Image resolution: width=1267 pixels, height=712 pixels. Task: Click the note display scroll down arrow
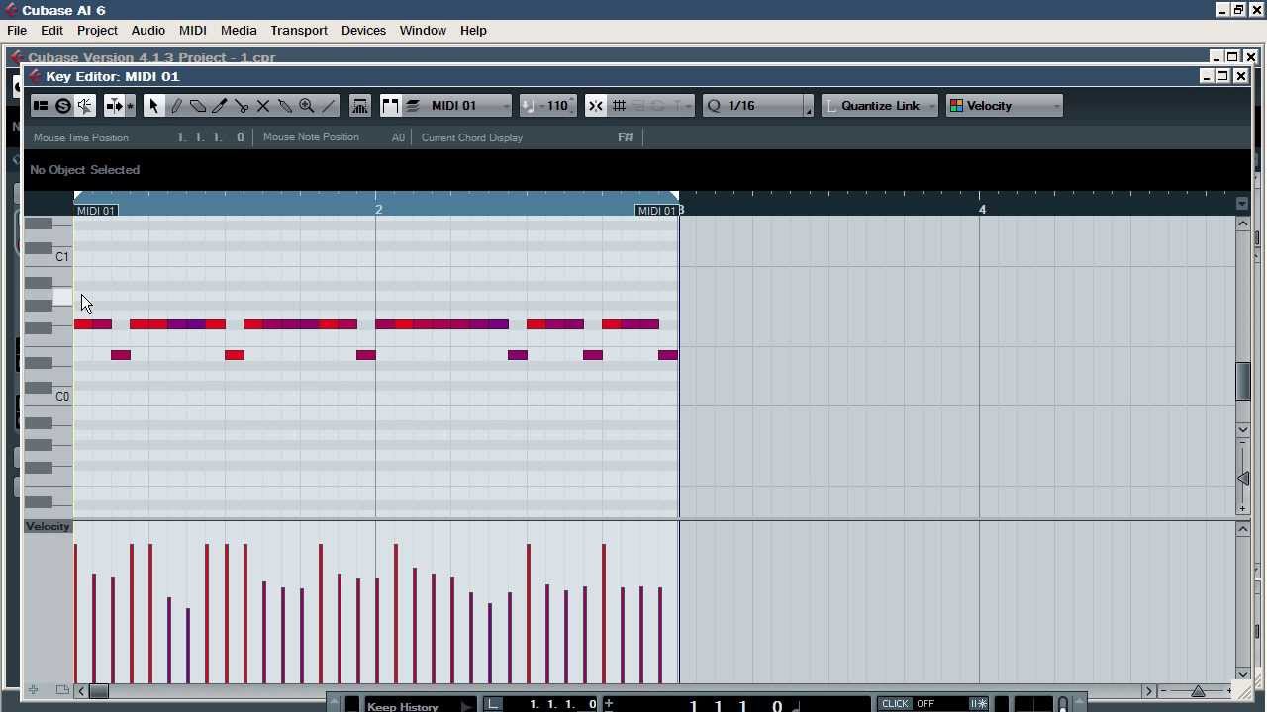coord(1243,429)
